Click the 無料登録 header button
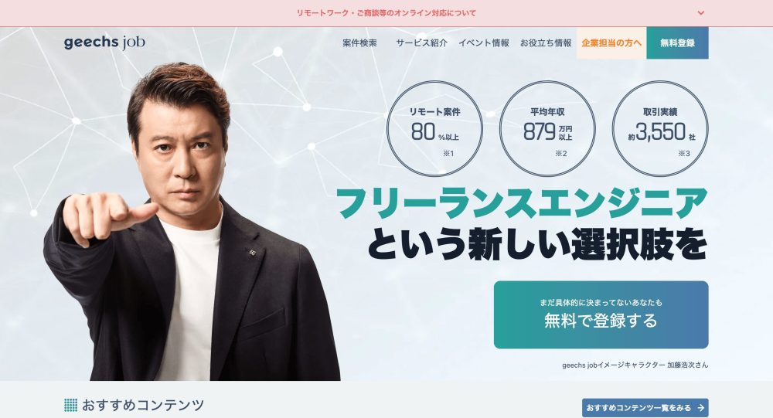 677,43
